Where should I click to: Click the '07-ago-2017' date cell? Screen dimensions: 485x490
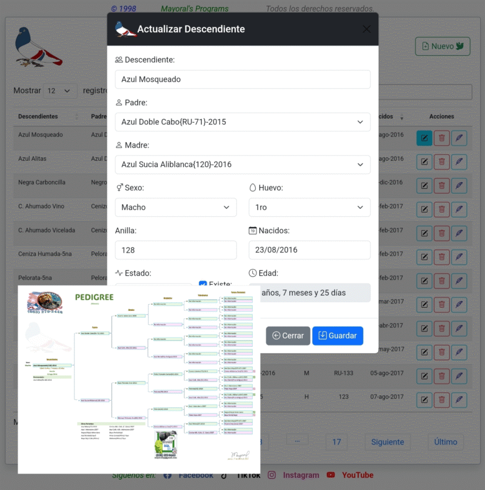coord(387,397)
